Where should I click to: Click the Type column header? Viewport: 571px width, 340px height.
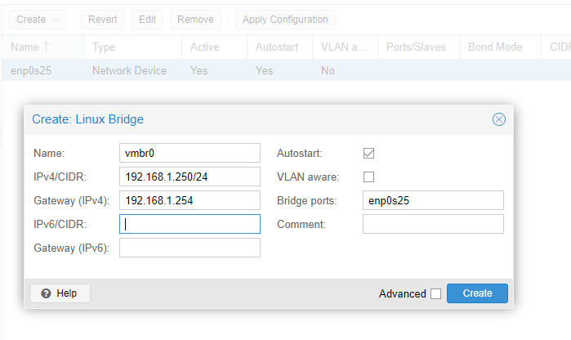[x=132, y=47]
